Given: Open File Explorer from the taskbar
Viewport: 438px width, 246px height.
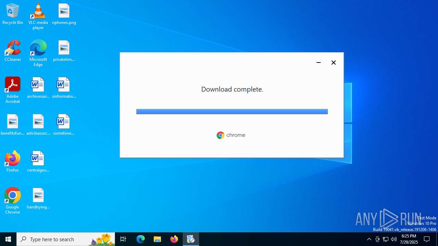Looking at the screenshot, I should pos(157,239).
